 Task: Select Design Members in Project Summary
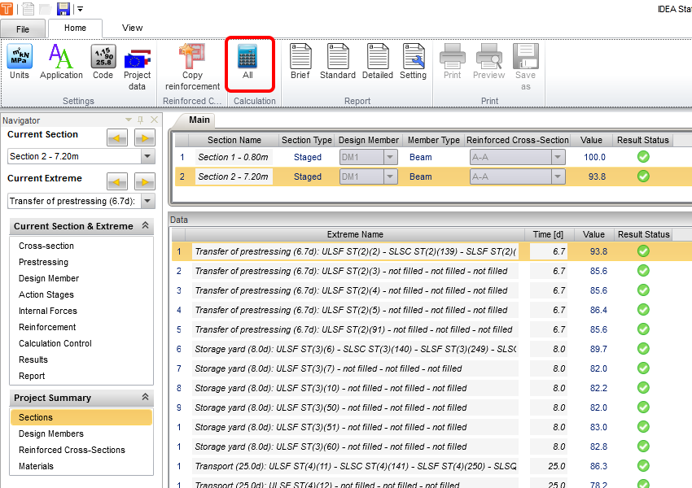click(51, 434)
